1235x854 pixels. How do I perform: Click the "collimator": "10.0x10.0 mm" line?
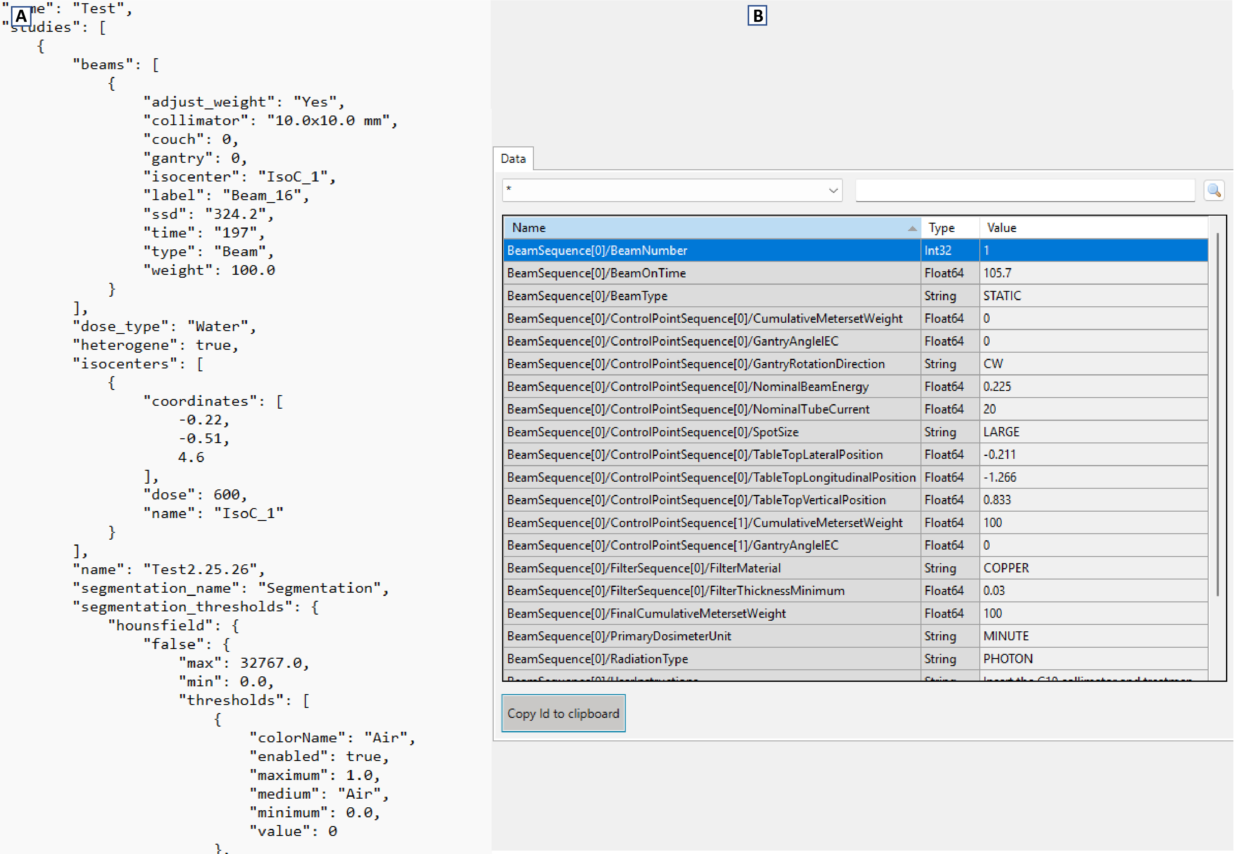[271, 120]
